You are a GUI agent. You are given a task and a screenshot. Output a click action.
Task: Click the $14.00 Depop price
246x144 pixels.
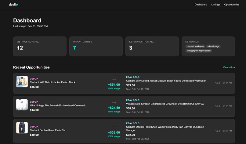tap(34, 110)
